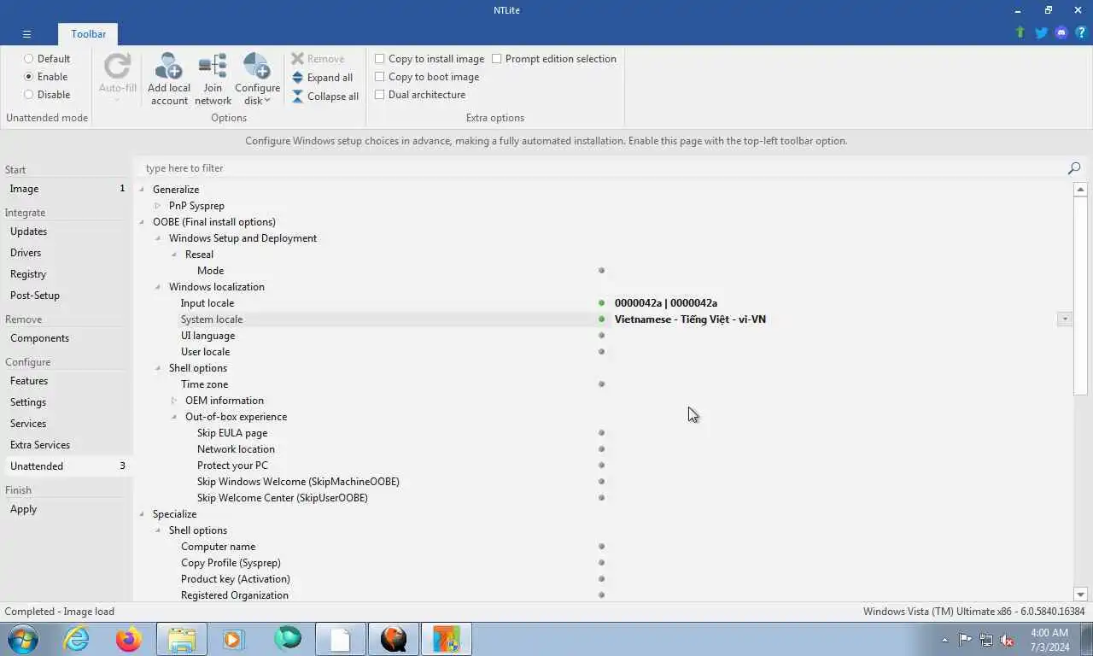Open the Updates page
The height and width of the screenshot is (656, 1093).
click(67, 231)
